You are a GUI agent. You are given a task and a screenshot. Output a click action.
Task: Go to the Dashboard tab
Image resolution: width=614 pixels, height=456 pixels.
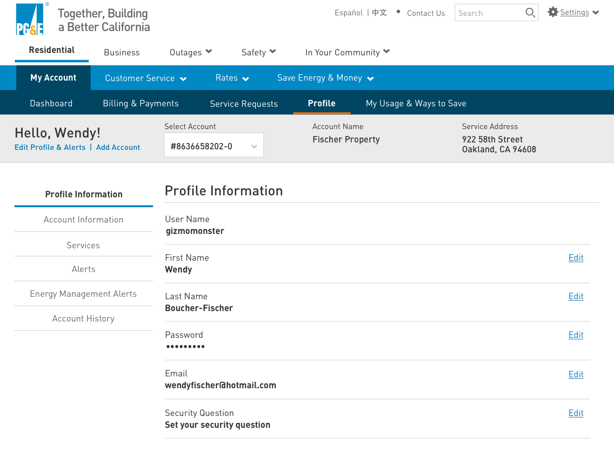point(51,103)
